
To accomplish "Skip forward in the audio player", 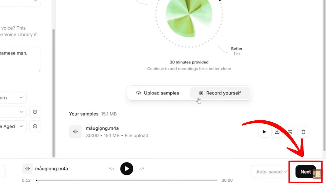I will (x=142, y=169).
